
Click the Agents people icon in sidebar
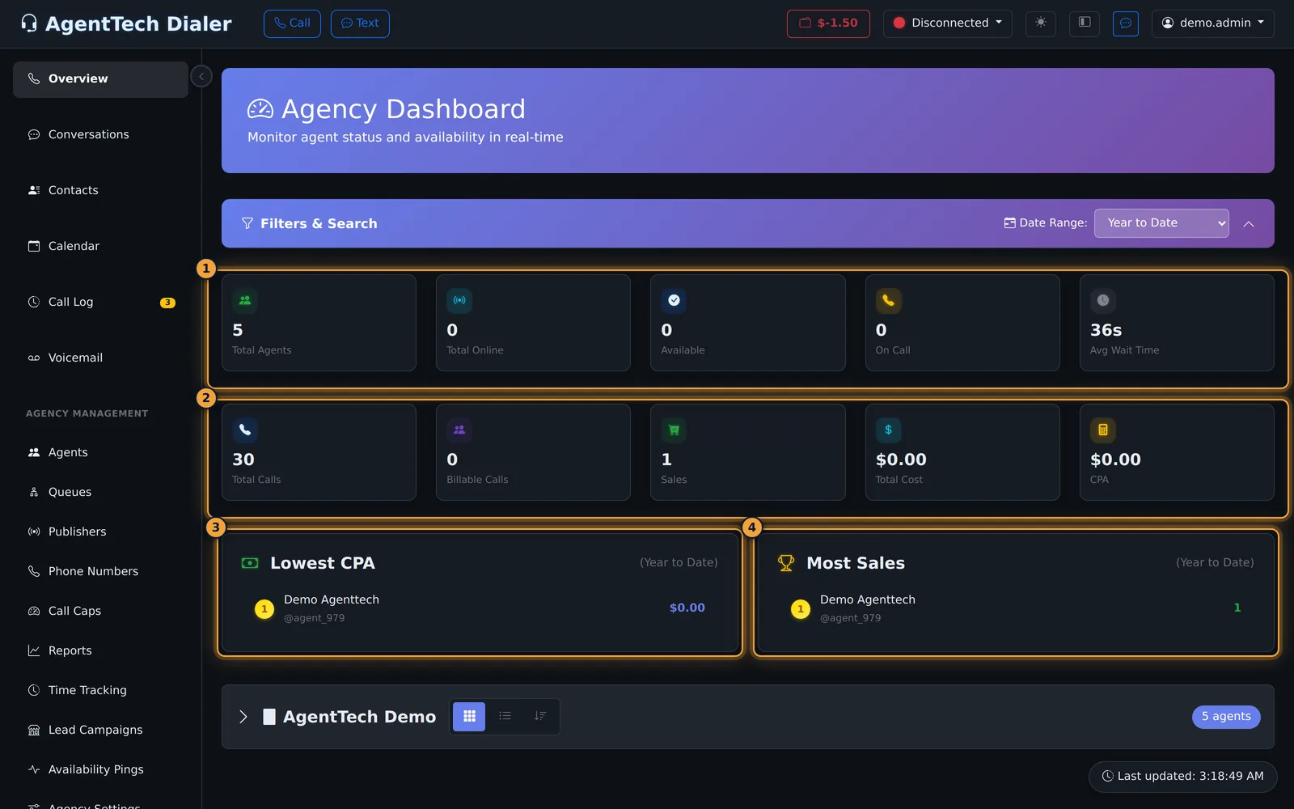click(x=34, y=452)
